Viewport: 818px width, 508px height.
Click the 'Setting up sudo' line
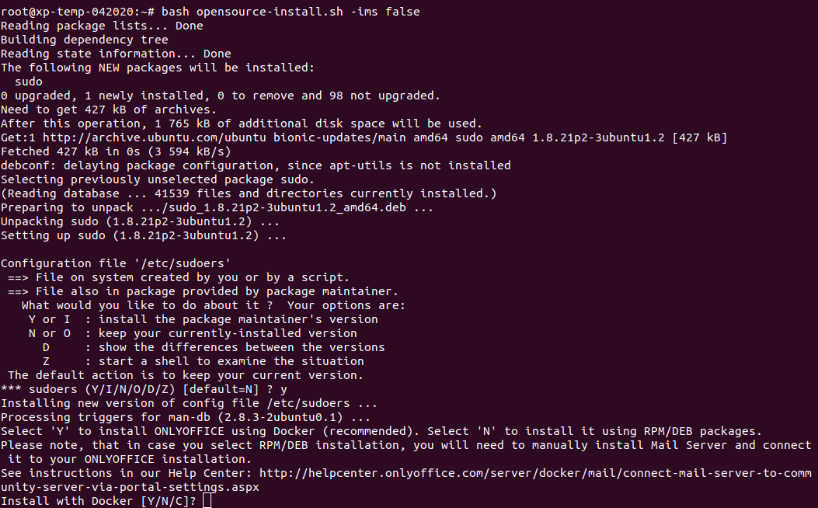(144, 235)
